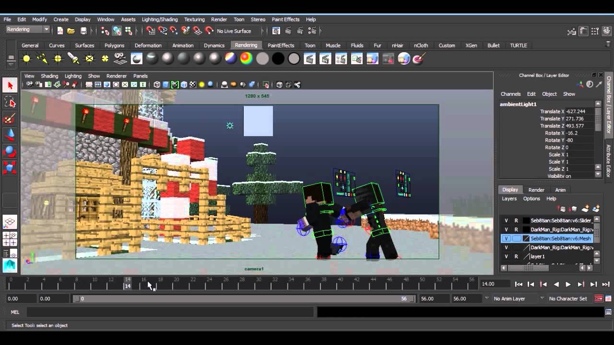
Task: Select the Move tool in the left toolbox
Action: 10,135
